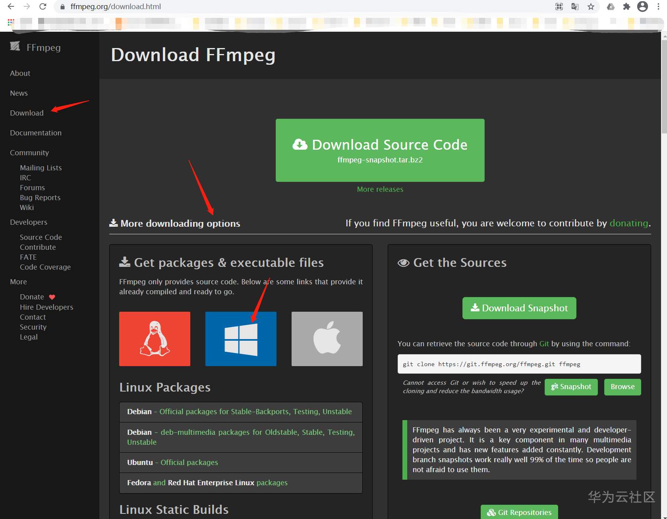Open Code Coverage link
The height and width of the screenshot is (519, 667).
(x=45, y=267)
